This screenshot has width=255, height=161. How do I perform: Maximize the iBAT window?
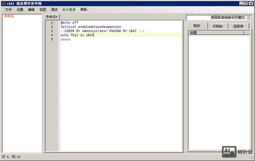[246, 4]
